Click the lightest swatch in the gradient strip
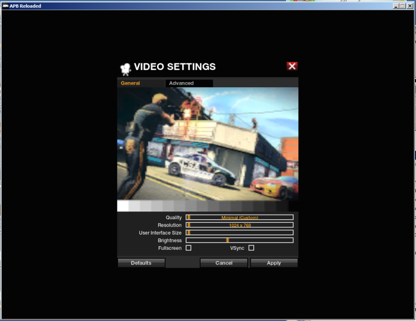This screenshot has height=321, width=416. (x=122, y=207)
